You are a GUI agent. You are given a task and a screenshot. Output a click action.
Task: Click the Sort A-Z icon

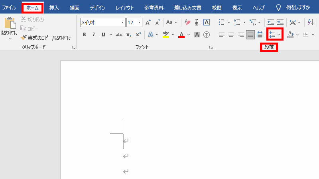tap(311, 22)
